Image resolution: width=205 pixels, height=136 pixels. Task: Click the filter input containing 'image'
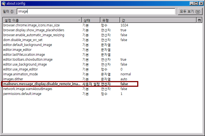[96, 11]
